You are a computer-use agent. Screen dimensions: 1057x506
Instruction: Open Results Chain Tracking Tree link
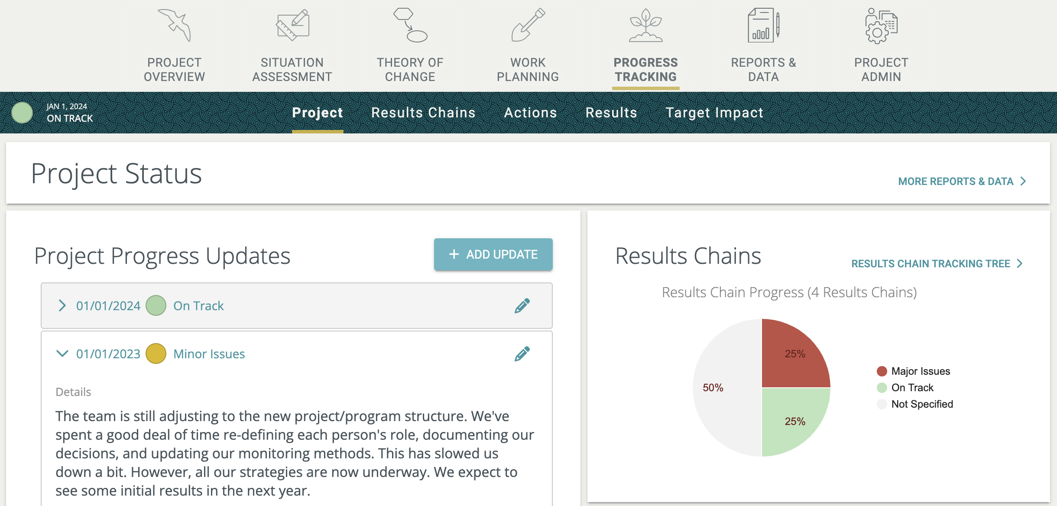tap(937, 264)
